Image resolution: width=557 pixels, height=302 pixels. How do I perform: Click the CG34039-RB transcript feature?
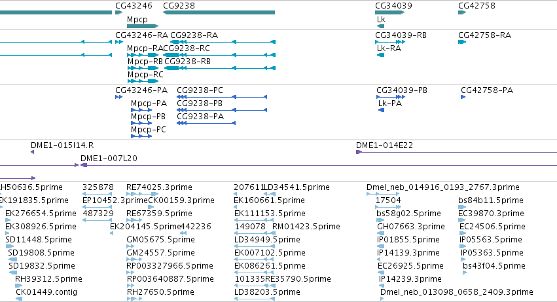point(390,42)
